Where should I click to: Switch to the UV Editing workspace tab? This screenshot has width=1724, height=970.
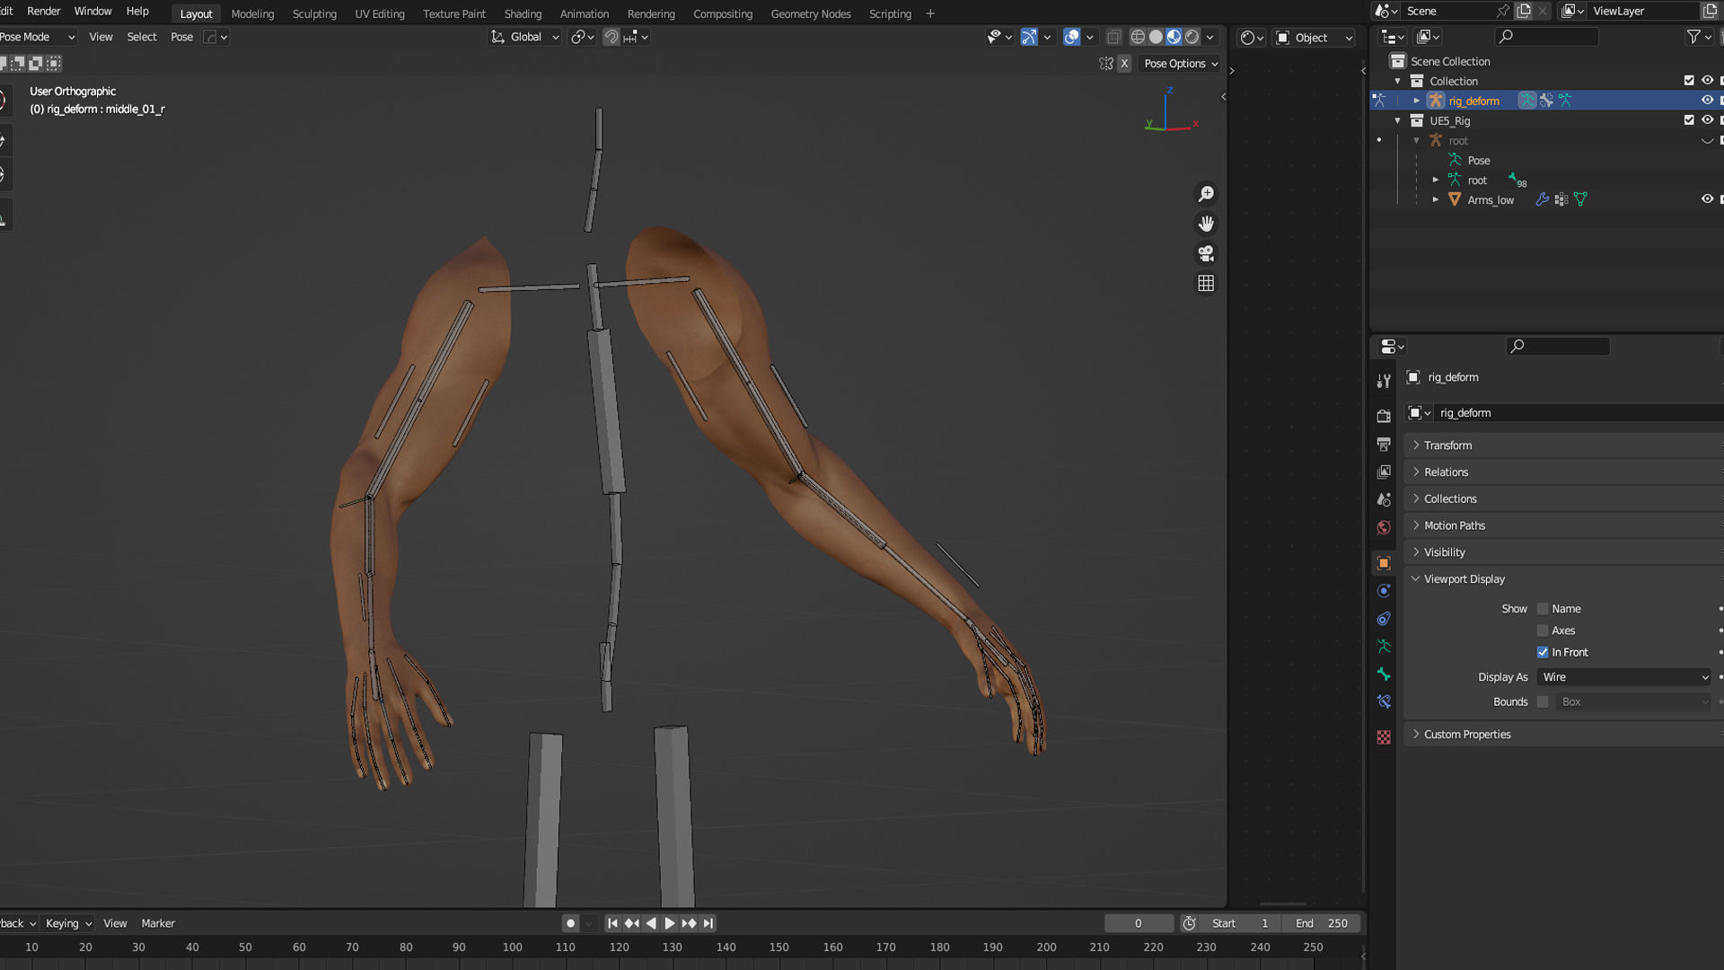pyautogui.click(x=380, y=13)
